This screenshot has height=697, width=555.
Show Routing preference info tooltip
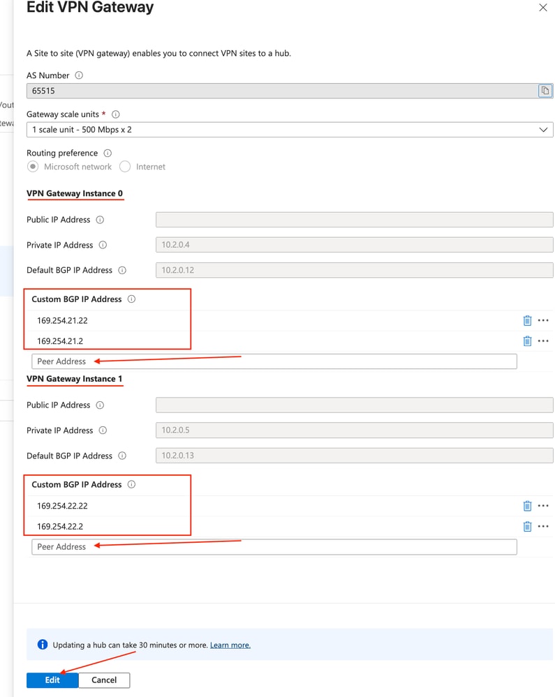point(108,153)
